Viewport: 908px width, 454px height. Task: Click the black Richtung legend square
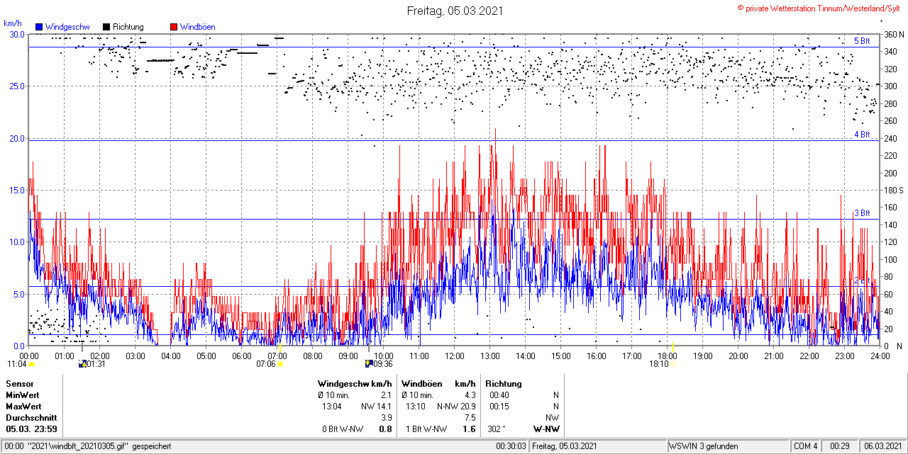tap(106, 27)
